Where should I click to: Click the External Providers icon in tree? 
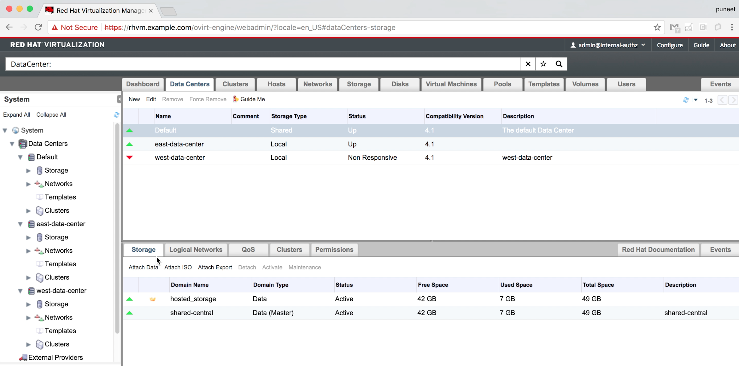23,357
